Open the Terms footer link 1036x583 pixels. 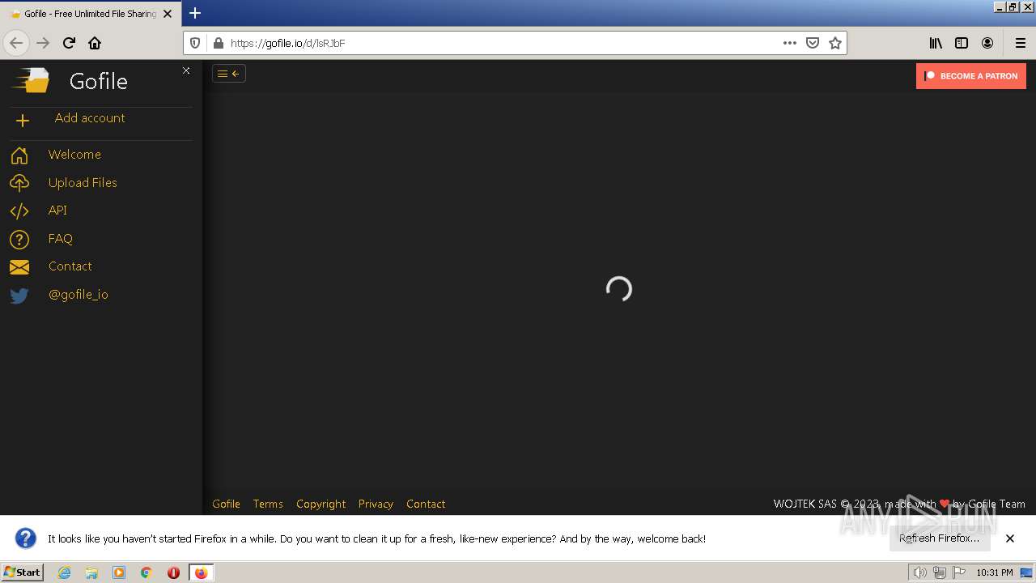268,504
